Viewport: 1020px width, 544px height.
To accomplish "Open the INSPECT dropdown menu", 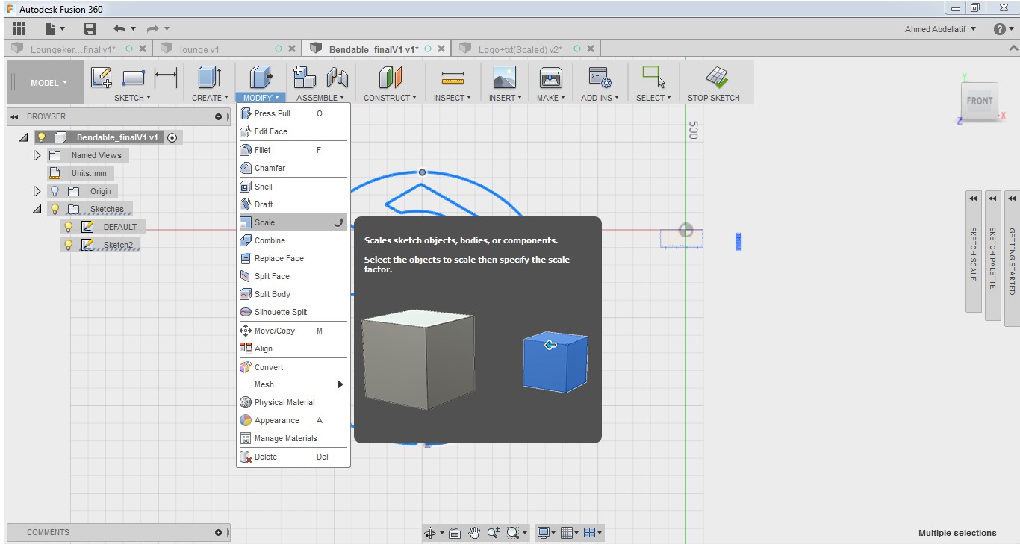I will 453,98.
